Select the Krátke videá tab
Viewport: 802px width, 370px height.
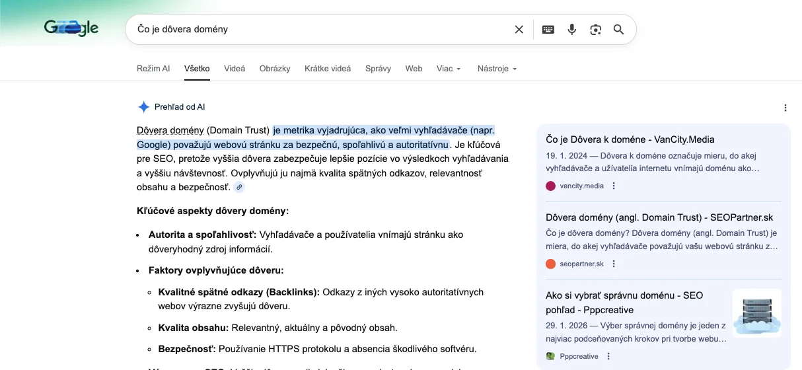pyautogui.click(x=328, y=69)
